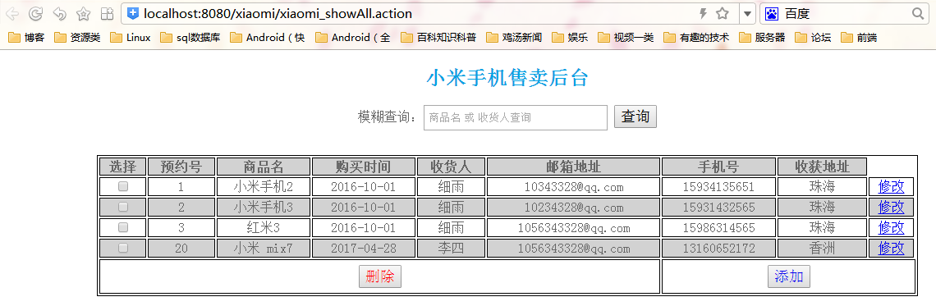Open the 前端 bookmark folder

click(x=858, y=38)
